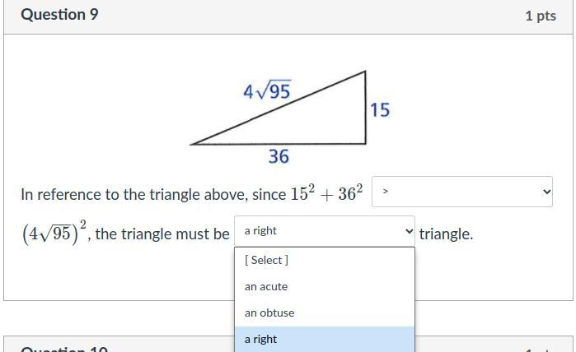
Task: Click the side label 15 on triangle
Action: 380,109
